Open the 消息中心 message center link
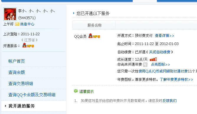Viewport: 197px width, 114px height. pos(27,24)
